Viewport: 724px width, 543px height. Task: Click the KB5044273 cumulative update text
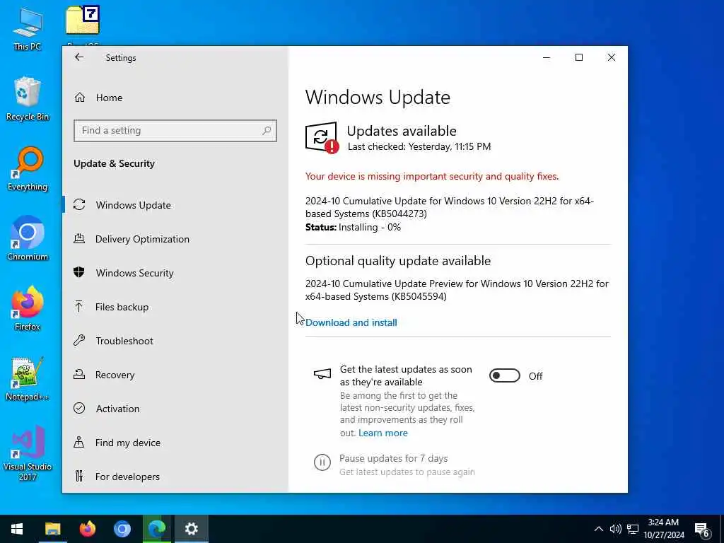pyautogui.click(x=449, y=207)
